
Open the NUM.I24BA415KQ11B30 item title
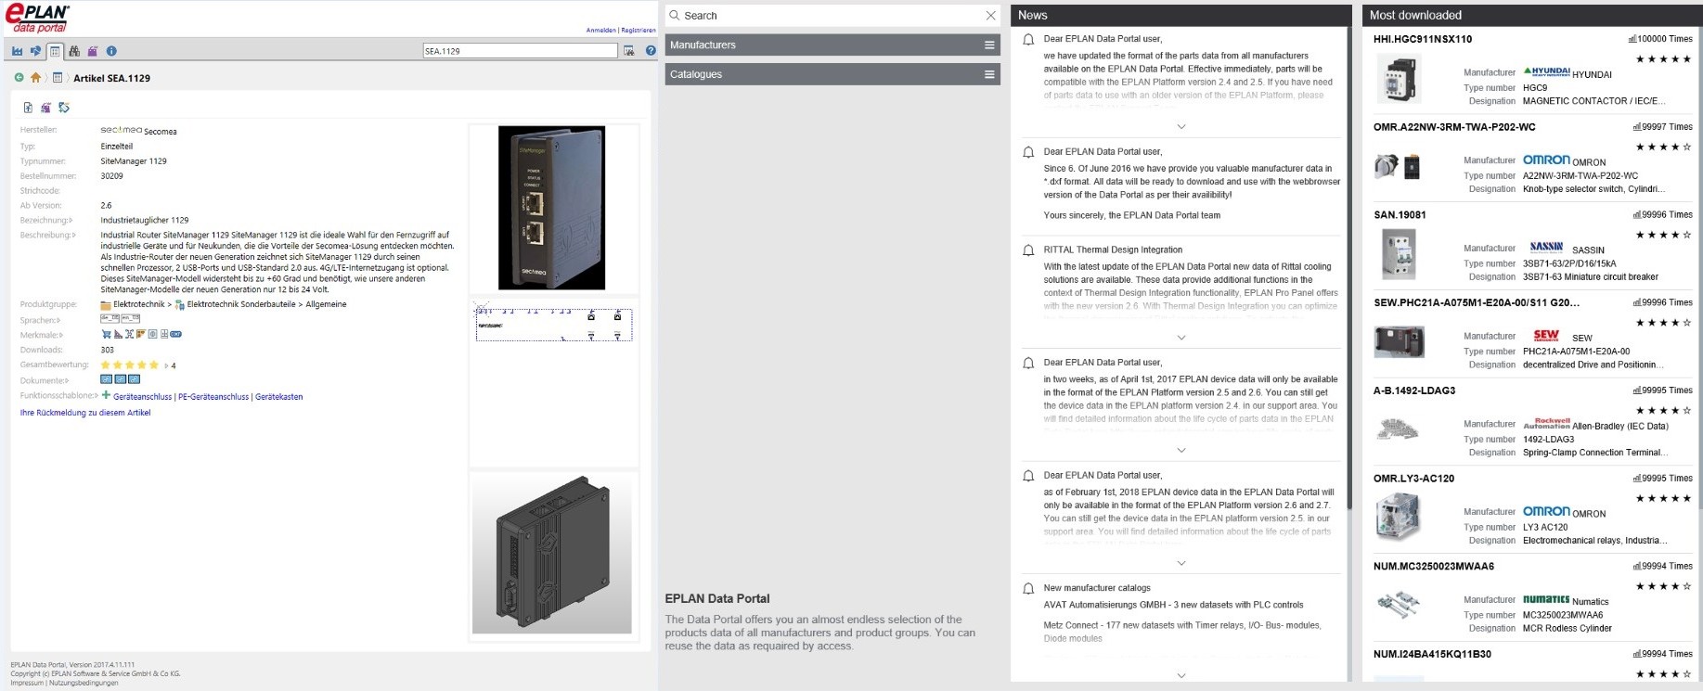1432,654
